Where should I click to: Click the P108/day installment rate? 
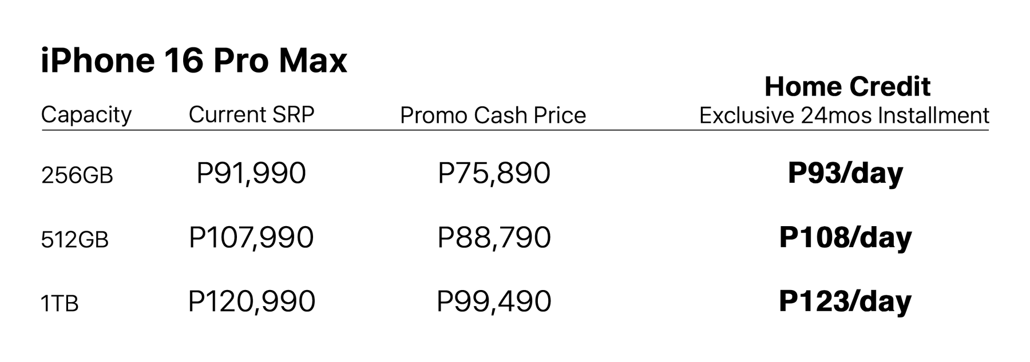point(845,238)
